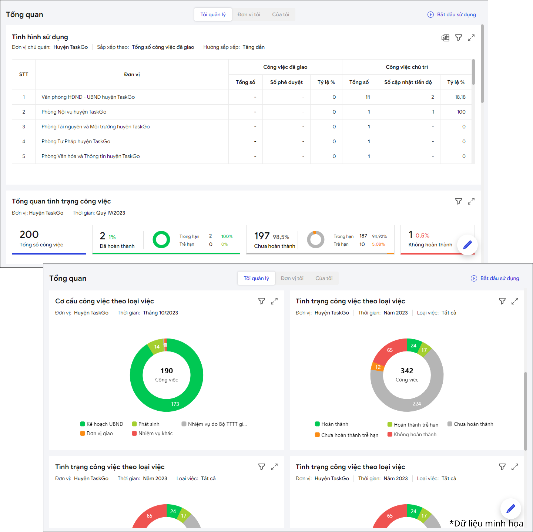Select Tôi quản lý tab in top window
Screen dimensions: 533x532
pyautogui.click(x=213, y=14)
